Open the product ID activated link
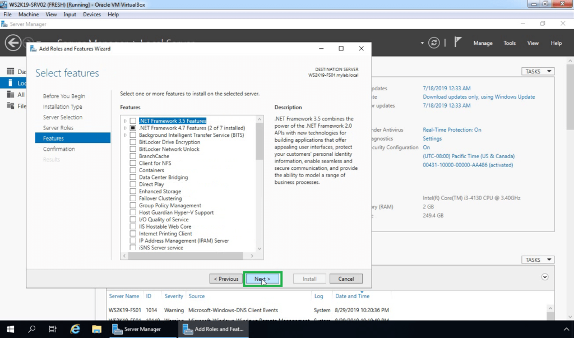The height and width of the screenshot is (338, 574). click(468, 165)
